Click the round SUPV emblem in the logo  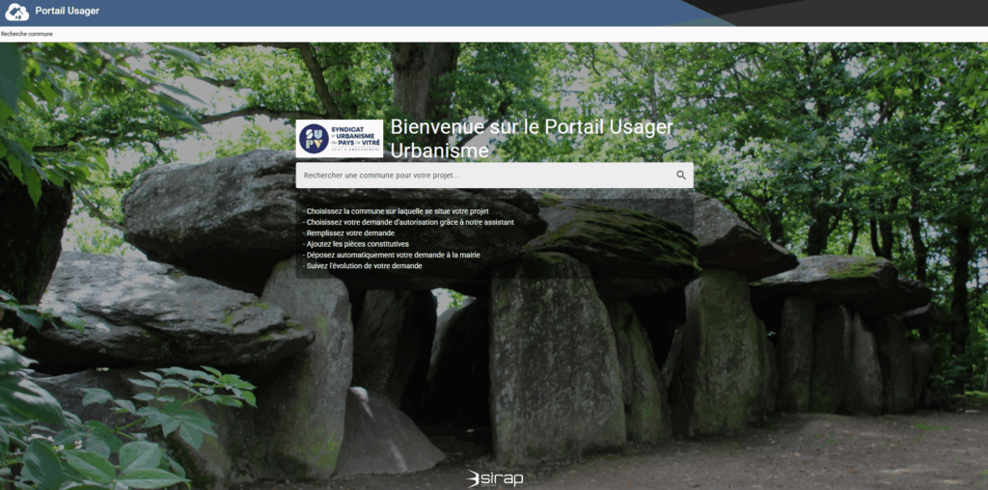click(314, 139)
